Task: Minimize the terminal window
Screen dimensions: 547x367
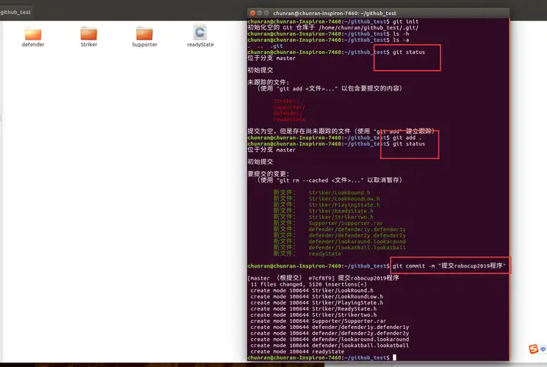Action: tap(260, 13)
